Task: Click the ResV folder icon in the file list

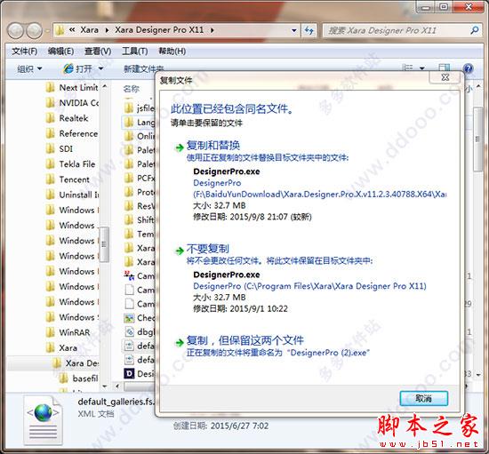Action: [x=129, y=205]
